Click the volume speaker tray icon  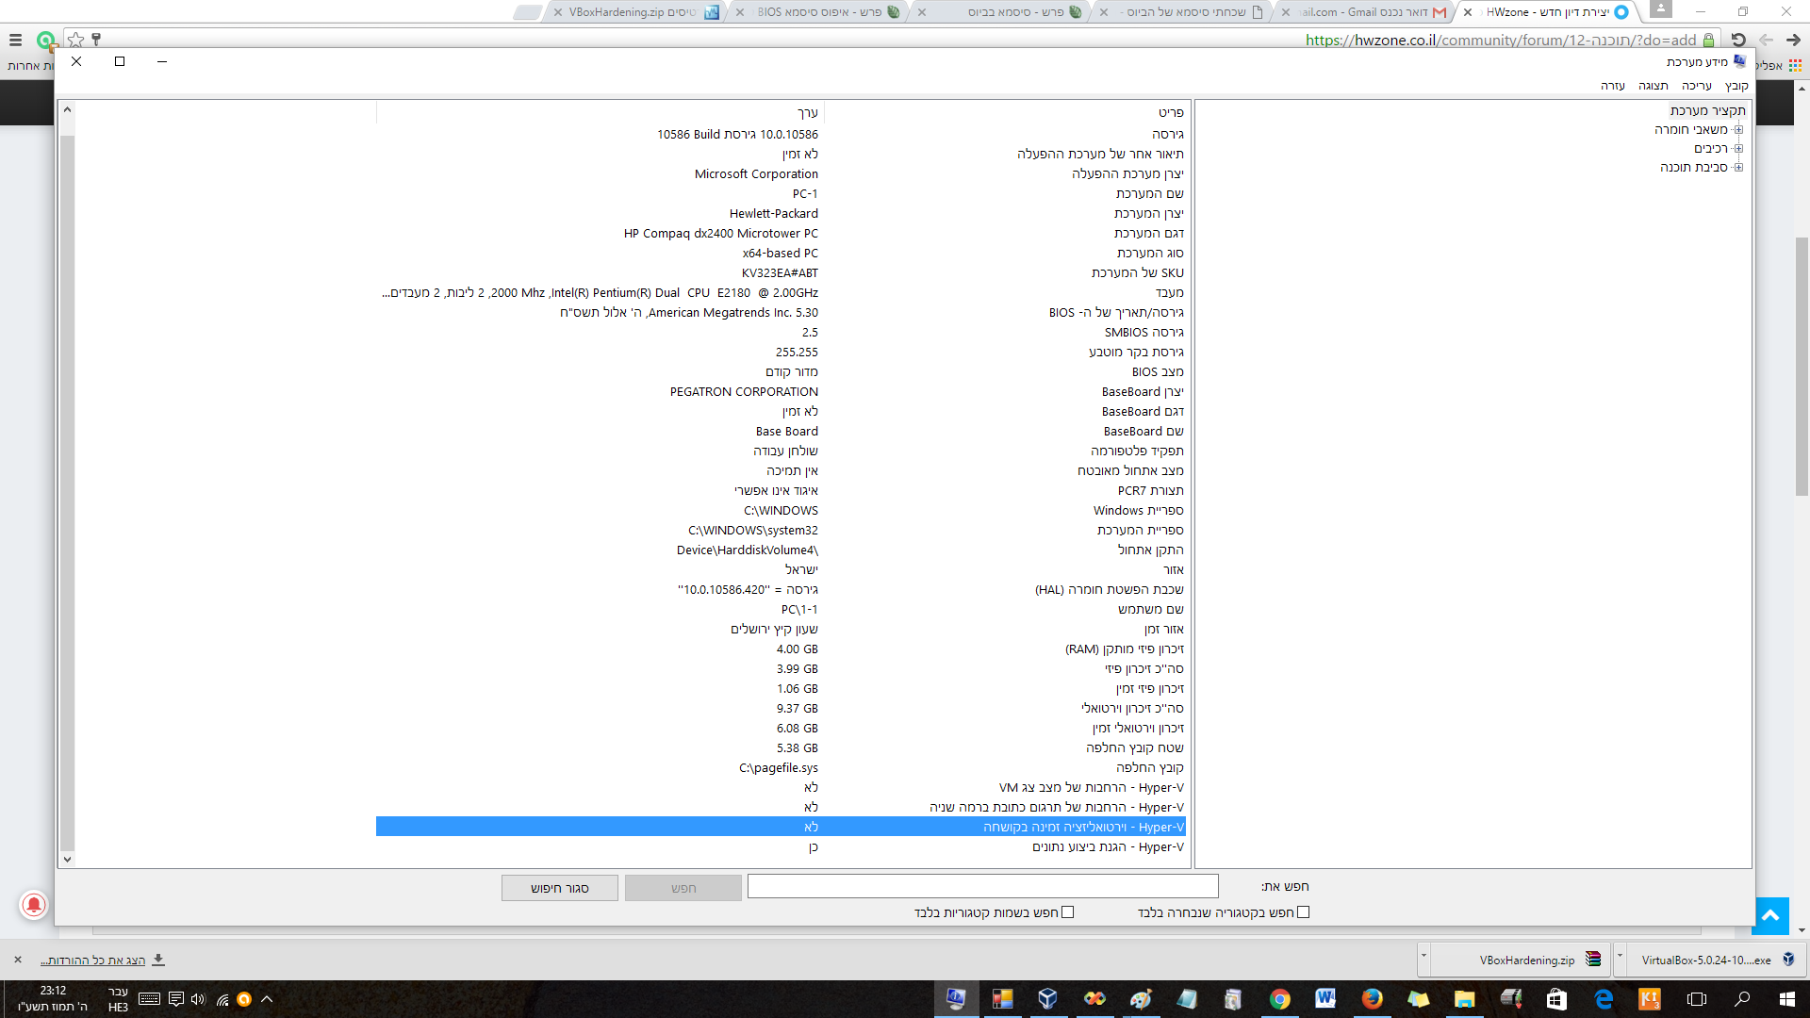click(x=198, y=999)
